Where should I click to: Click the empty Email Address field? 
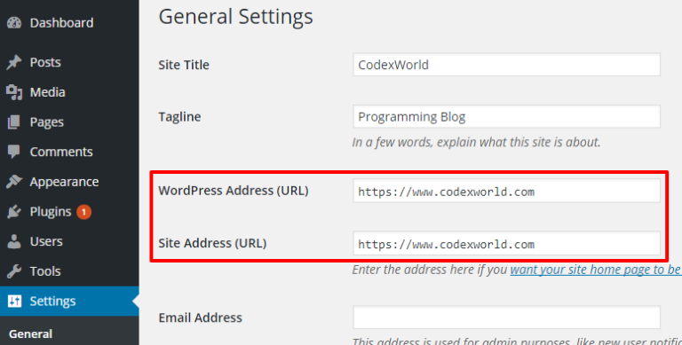506,318
